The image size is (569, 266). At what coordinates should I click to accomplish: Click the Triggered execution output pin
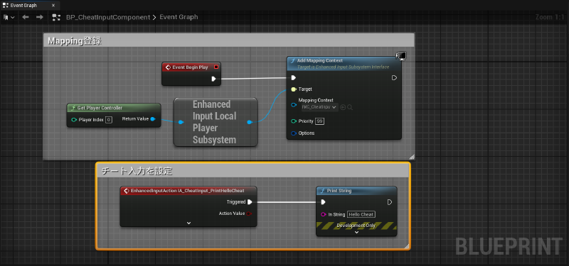pyautogui.click(x=250, y=202)
